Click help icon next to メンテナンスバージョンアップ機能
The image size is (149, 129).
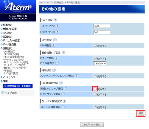(77, 76)
